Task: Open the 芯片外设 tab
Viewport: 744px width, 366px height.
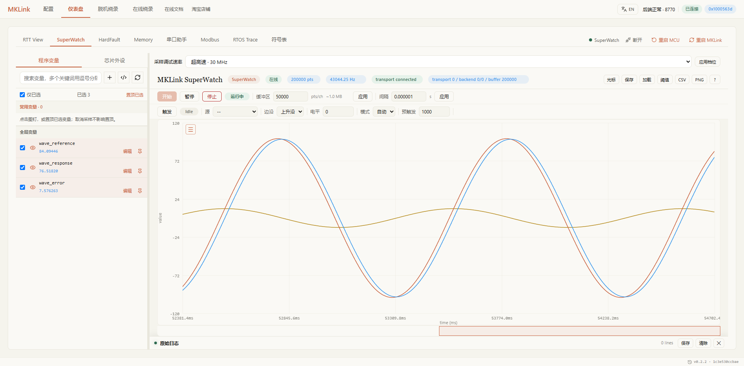Action: [x=115, y=60]
